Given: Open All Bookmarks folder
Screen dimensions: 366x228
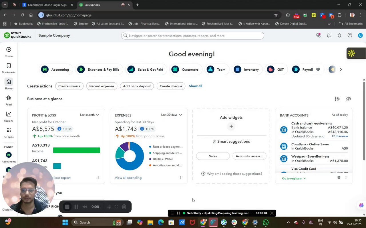Looking at the screenshot, I should pos(351,24).
